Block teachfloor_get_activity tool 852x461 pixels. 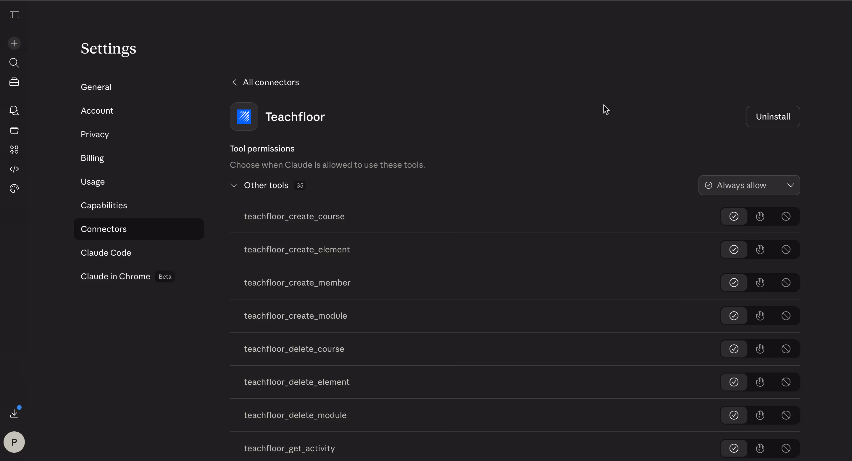(786, 448)
